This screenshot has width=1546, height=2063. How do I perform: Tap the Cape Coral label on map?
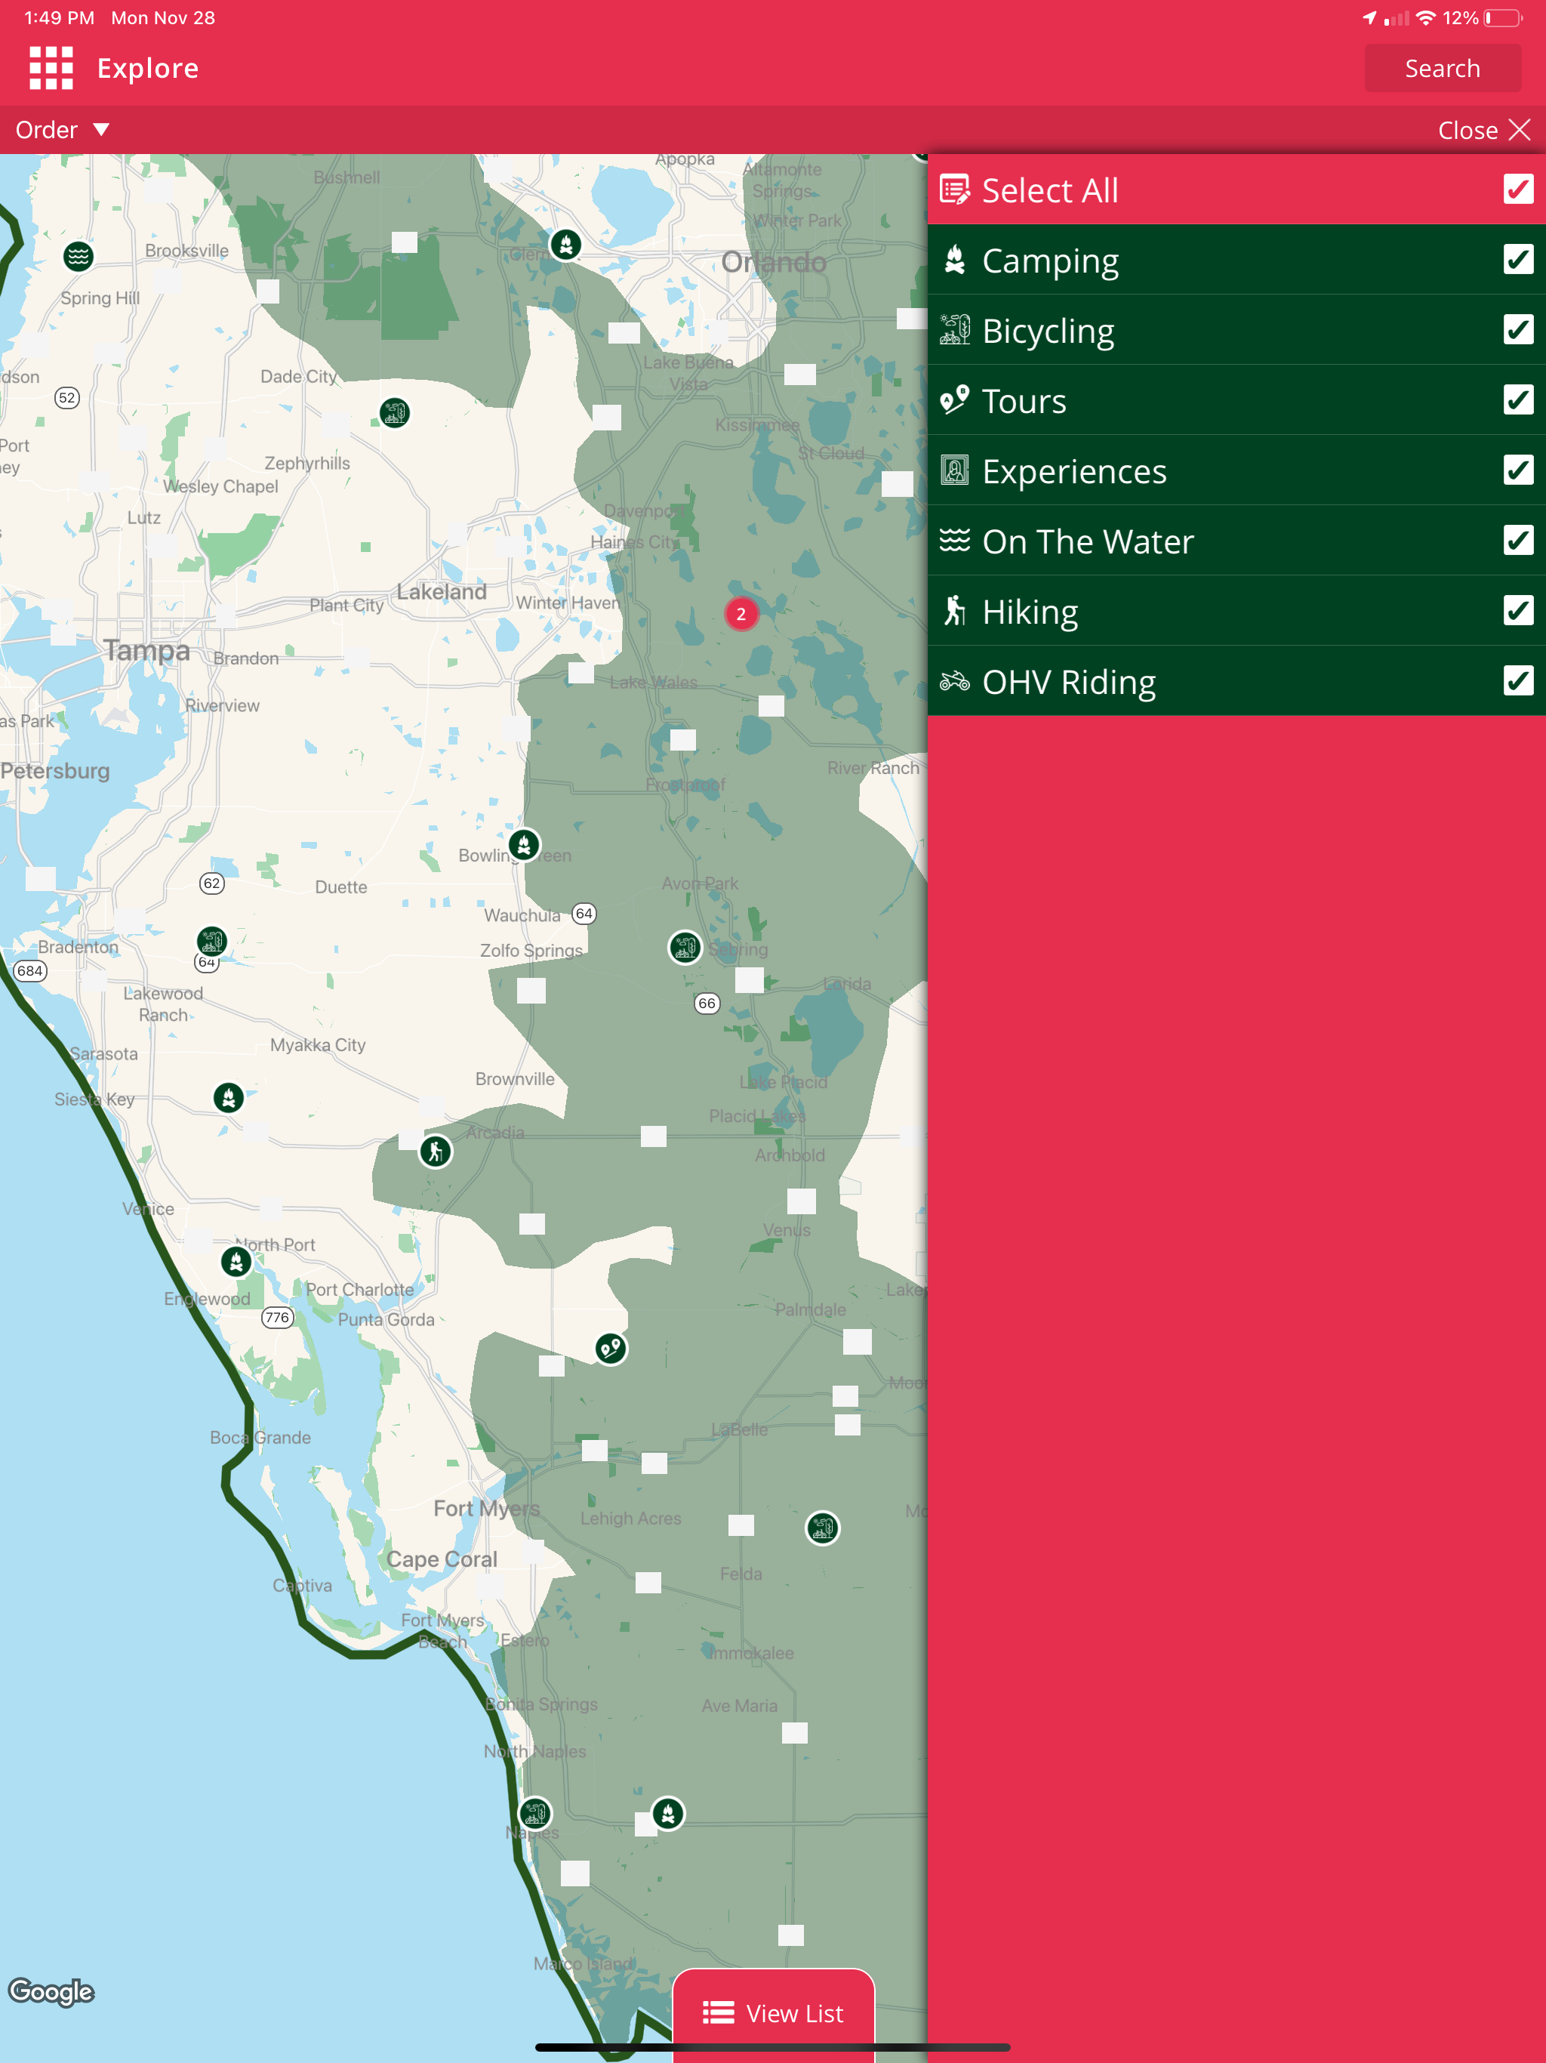(x=441, y=1559)
